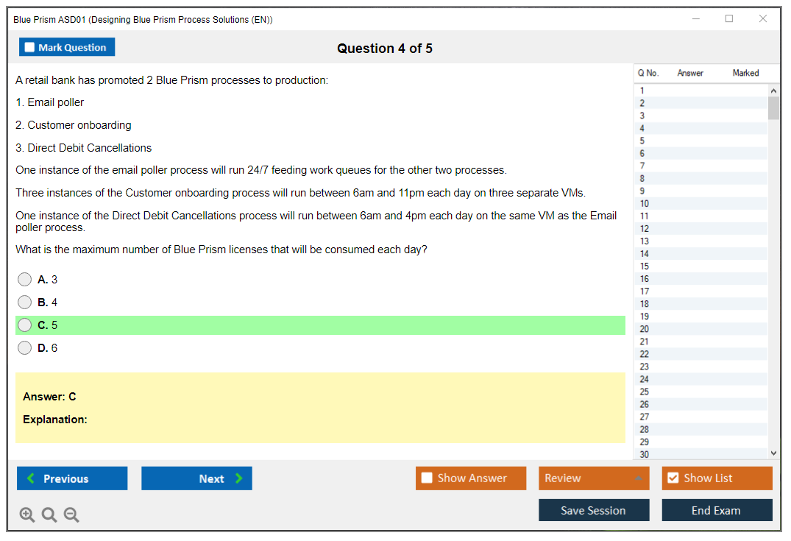
Task: Pick answer option D. 6
Action: (25, 348)
